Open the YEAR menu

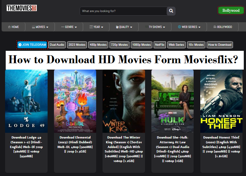(96, 27)
